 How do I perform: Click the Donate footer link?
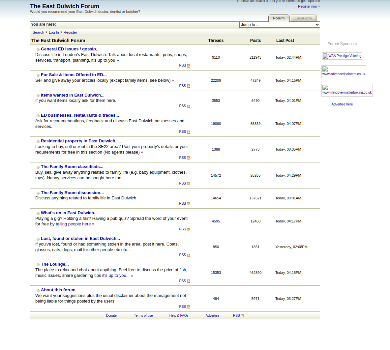click(x=111, y=316)
